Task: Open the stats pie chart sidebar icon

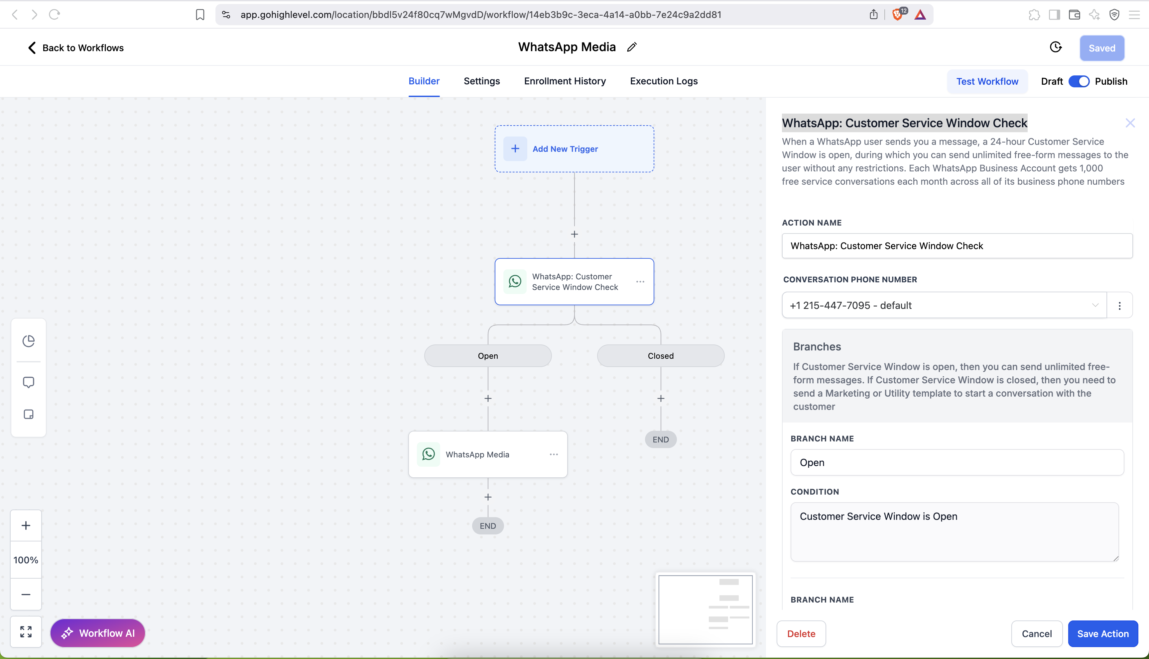Action: tap(29, 341)
